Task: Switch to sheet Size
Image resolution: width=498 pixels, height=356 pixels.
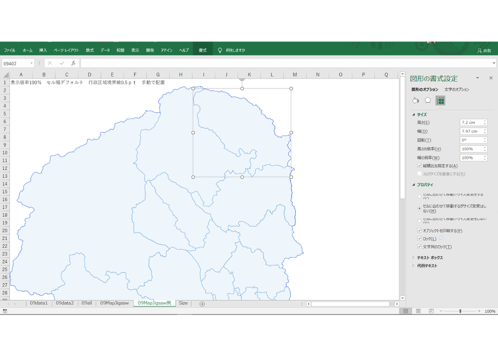Action: coord(183,303)
